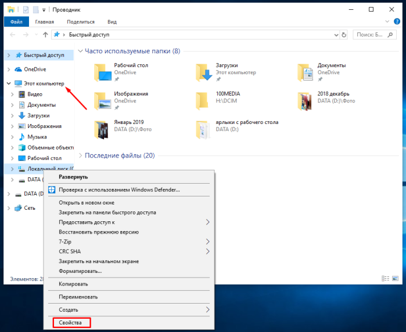
Task: Click the search magnifier icon
Action: click(x=390, y=35)
